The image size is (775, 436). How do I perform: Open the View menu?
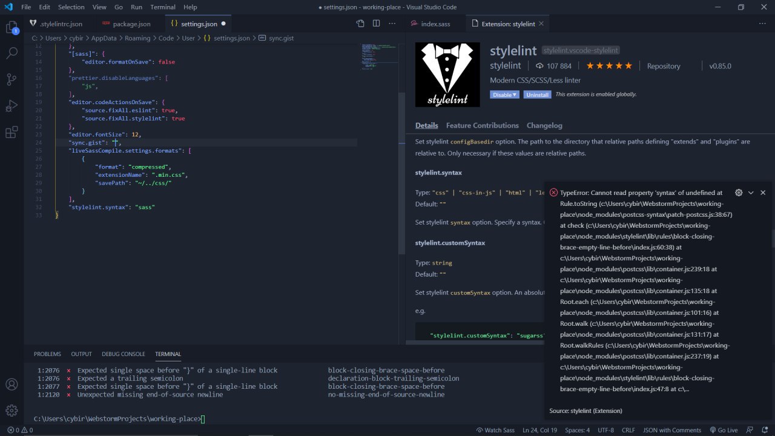[100, 7]
